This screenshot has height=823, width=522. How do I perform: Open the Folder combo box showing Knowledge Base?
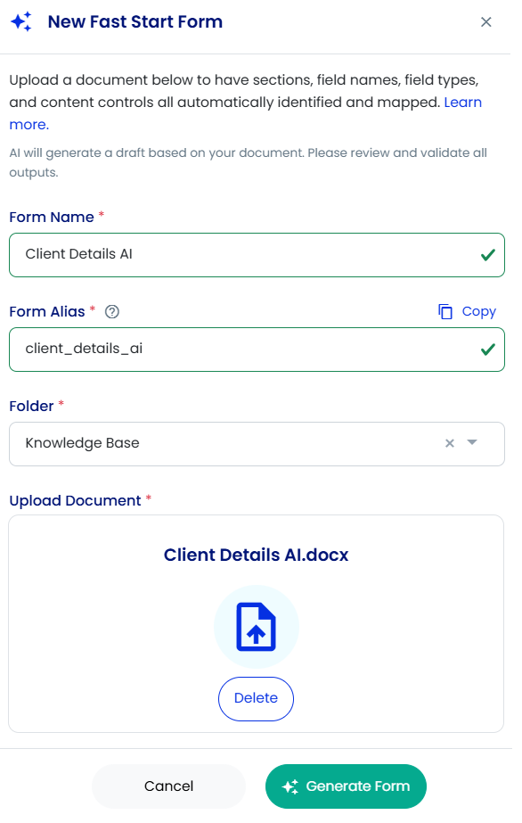coord(257,443)
